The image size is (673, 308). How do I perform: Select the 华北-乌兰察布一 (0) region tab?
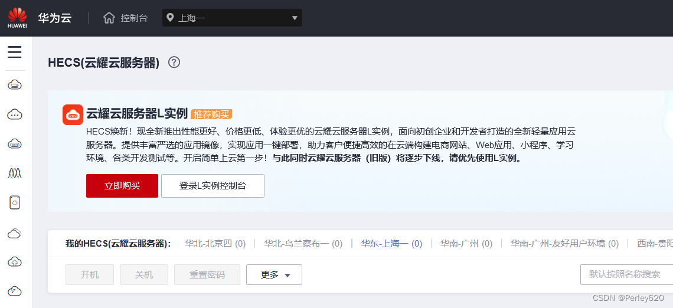303,244
